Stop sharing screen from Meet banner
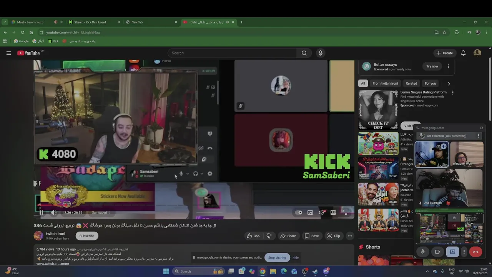Image resolution: width=492 pixels, height=277 pixels. click(x=277, y=258)
